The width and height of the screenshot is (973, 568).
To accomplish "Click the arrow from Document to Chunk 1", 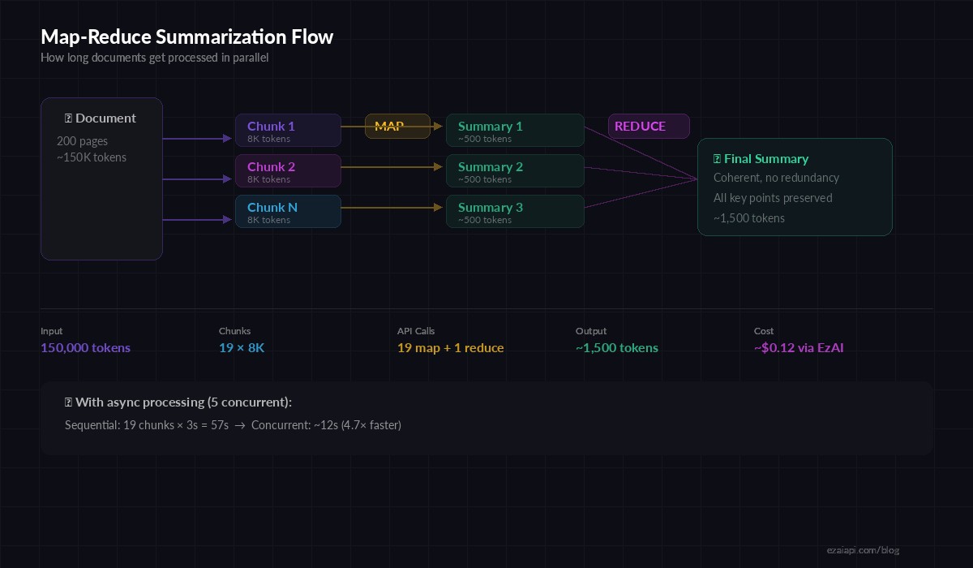I will click(x=199, y=138).
